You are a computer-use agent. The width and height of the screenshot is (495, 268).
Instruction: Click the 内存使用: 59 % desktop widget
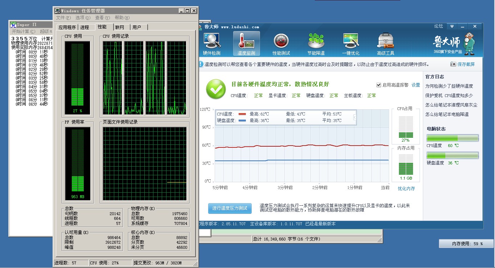(467, 244)
